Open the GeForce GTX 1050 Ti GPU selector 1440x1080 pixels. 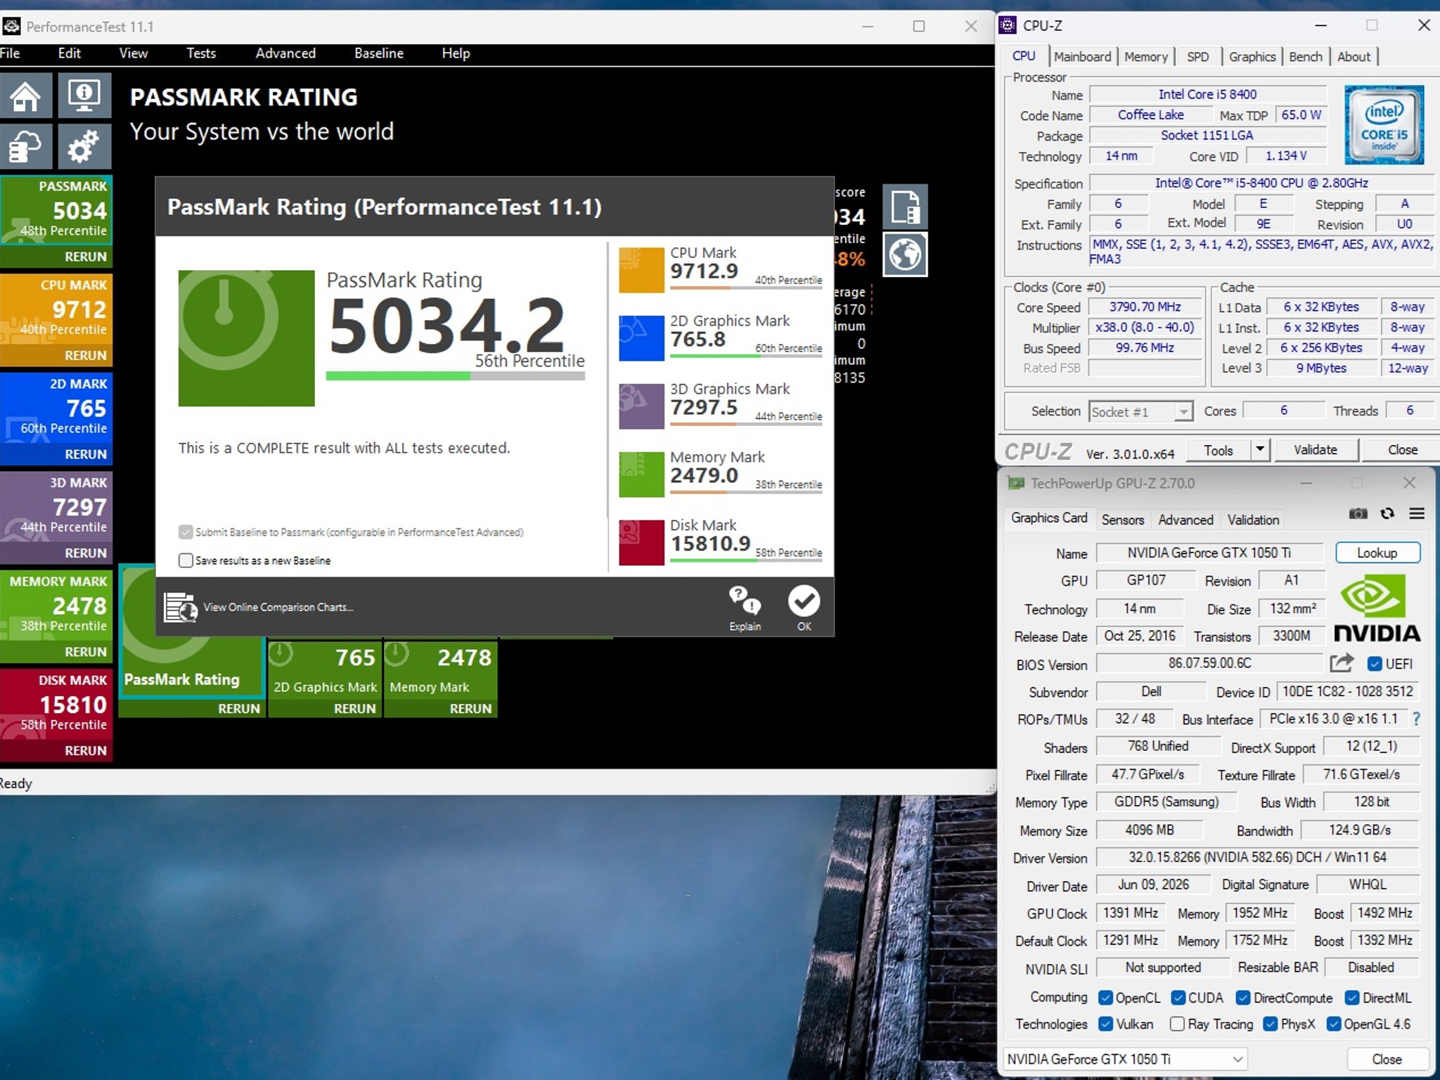(x=1125, y=1059)
